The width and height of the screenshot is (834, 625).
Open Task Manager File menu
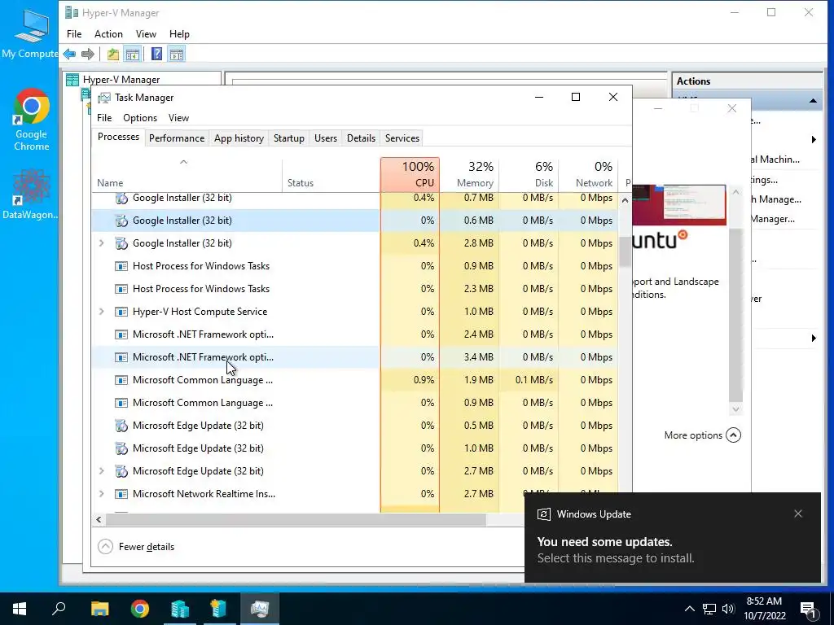point(104,117)
